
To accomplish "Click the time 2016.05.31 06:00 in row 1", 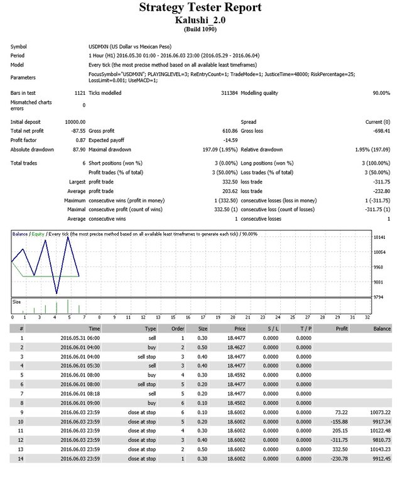I will click(x=80, y=338).
